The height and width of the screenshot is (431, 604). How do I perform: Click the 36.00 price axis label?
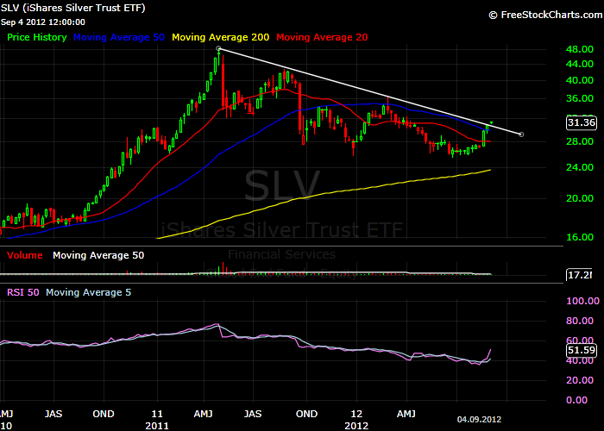click(x=579, y=98)
